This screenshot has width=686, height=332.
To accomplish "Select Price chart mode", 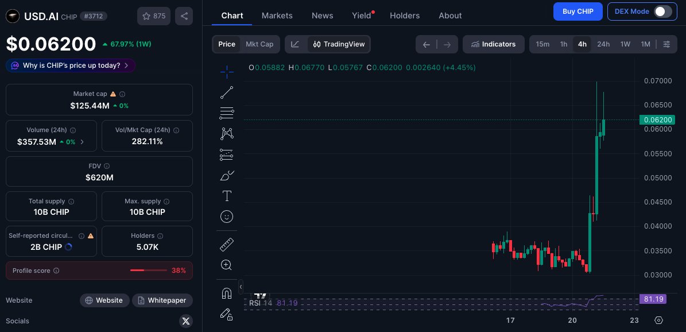I will pyautogui.click(x=227, y=44).
